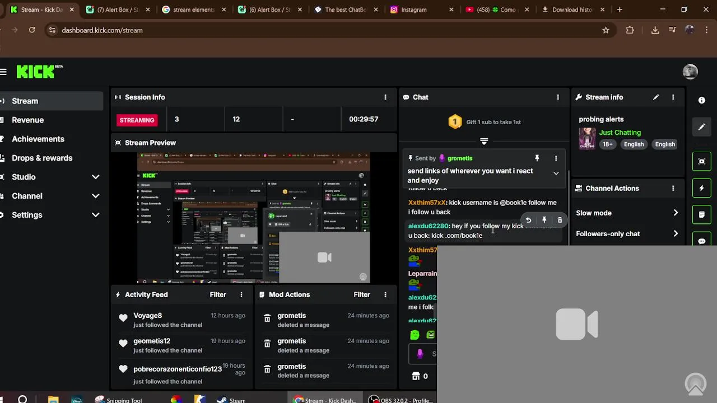Viewport: 717px width, 403px height.
Task: Toggle the lightning activity widget in right sidebar
Action: (702, 188)
